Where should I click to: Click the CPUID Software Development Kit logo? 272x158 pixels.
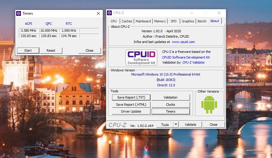[141, 58]
